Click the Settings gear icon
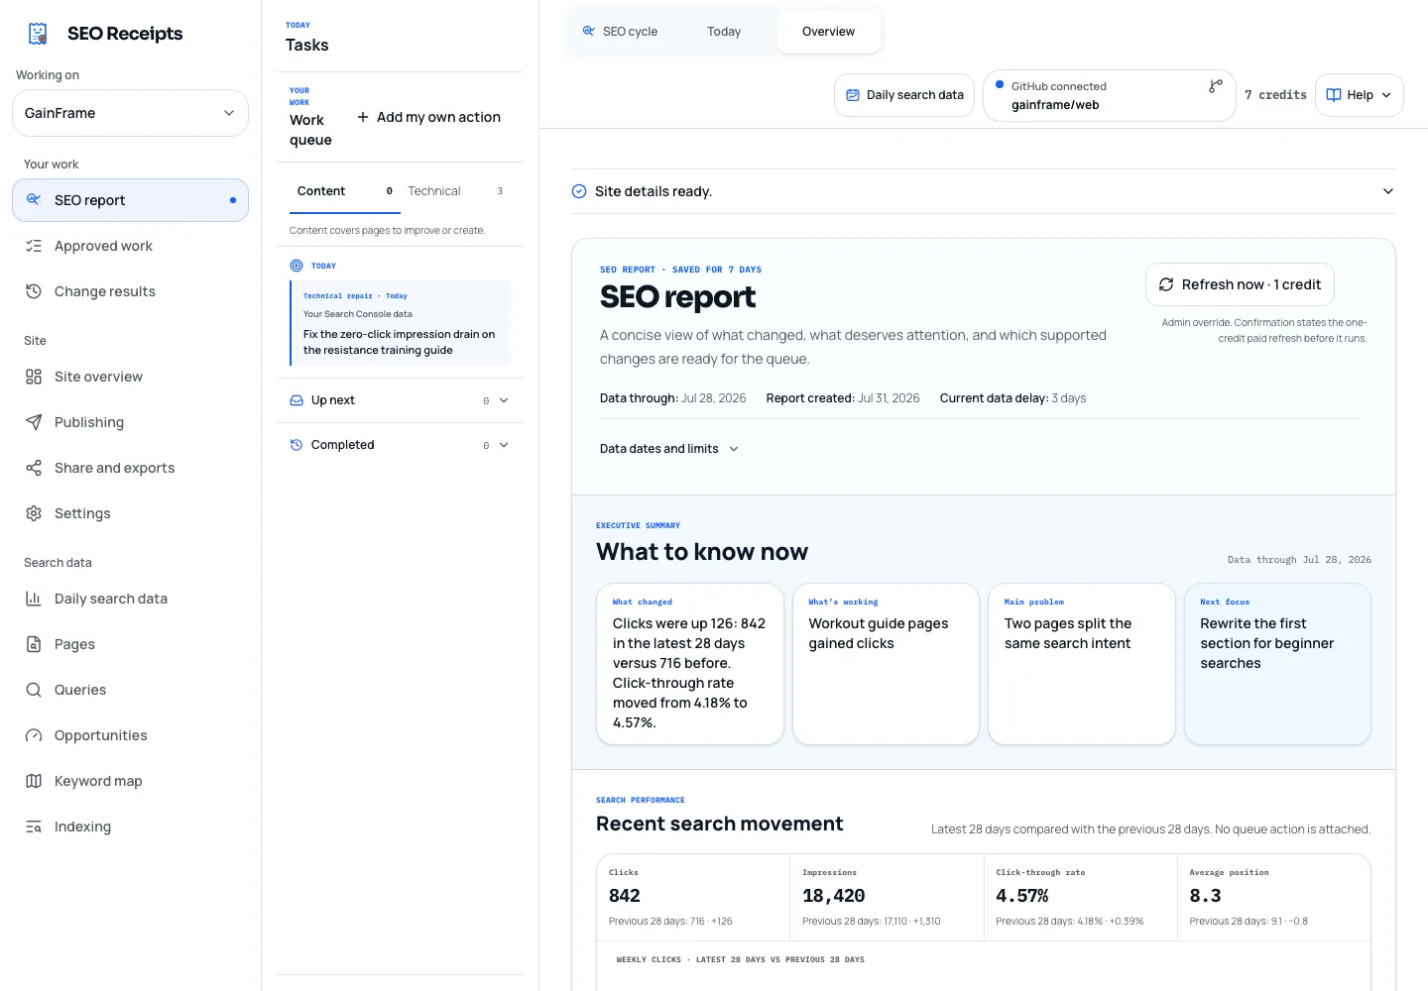The image size is (1428, 991). click(34, 513)
